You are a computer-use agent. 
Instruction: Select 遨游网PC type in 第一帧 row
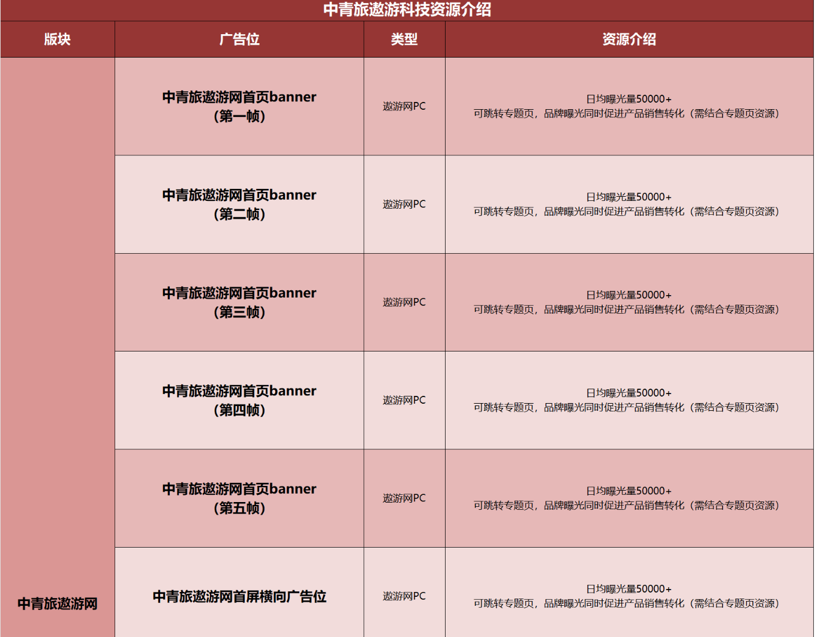click(x=404, y=106)
